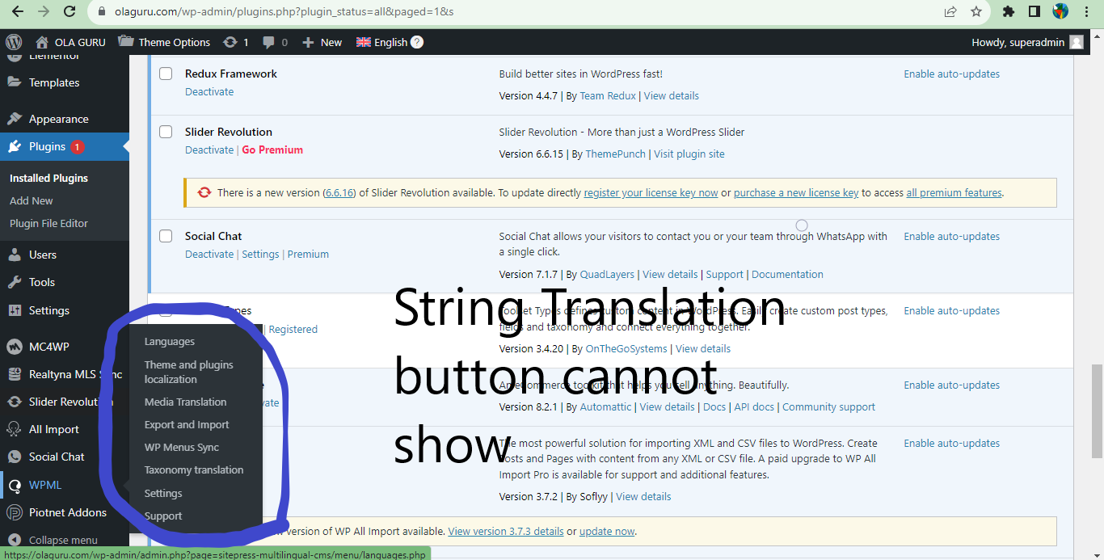Open the Chrome profile avatar

click(x=1060, y=11)
